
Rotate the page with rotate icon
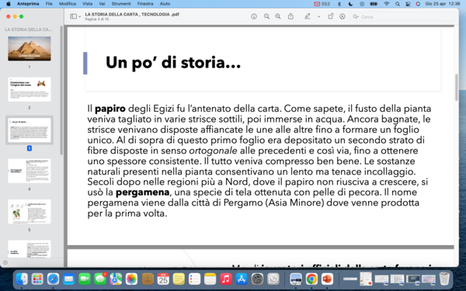click(331, 16)
